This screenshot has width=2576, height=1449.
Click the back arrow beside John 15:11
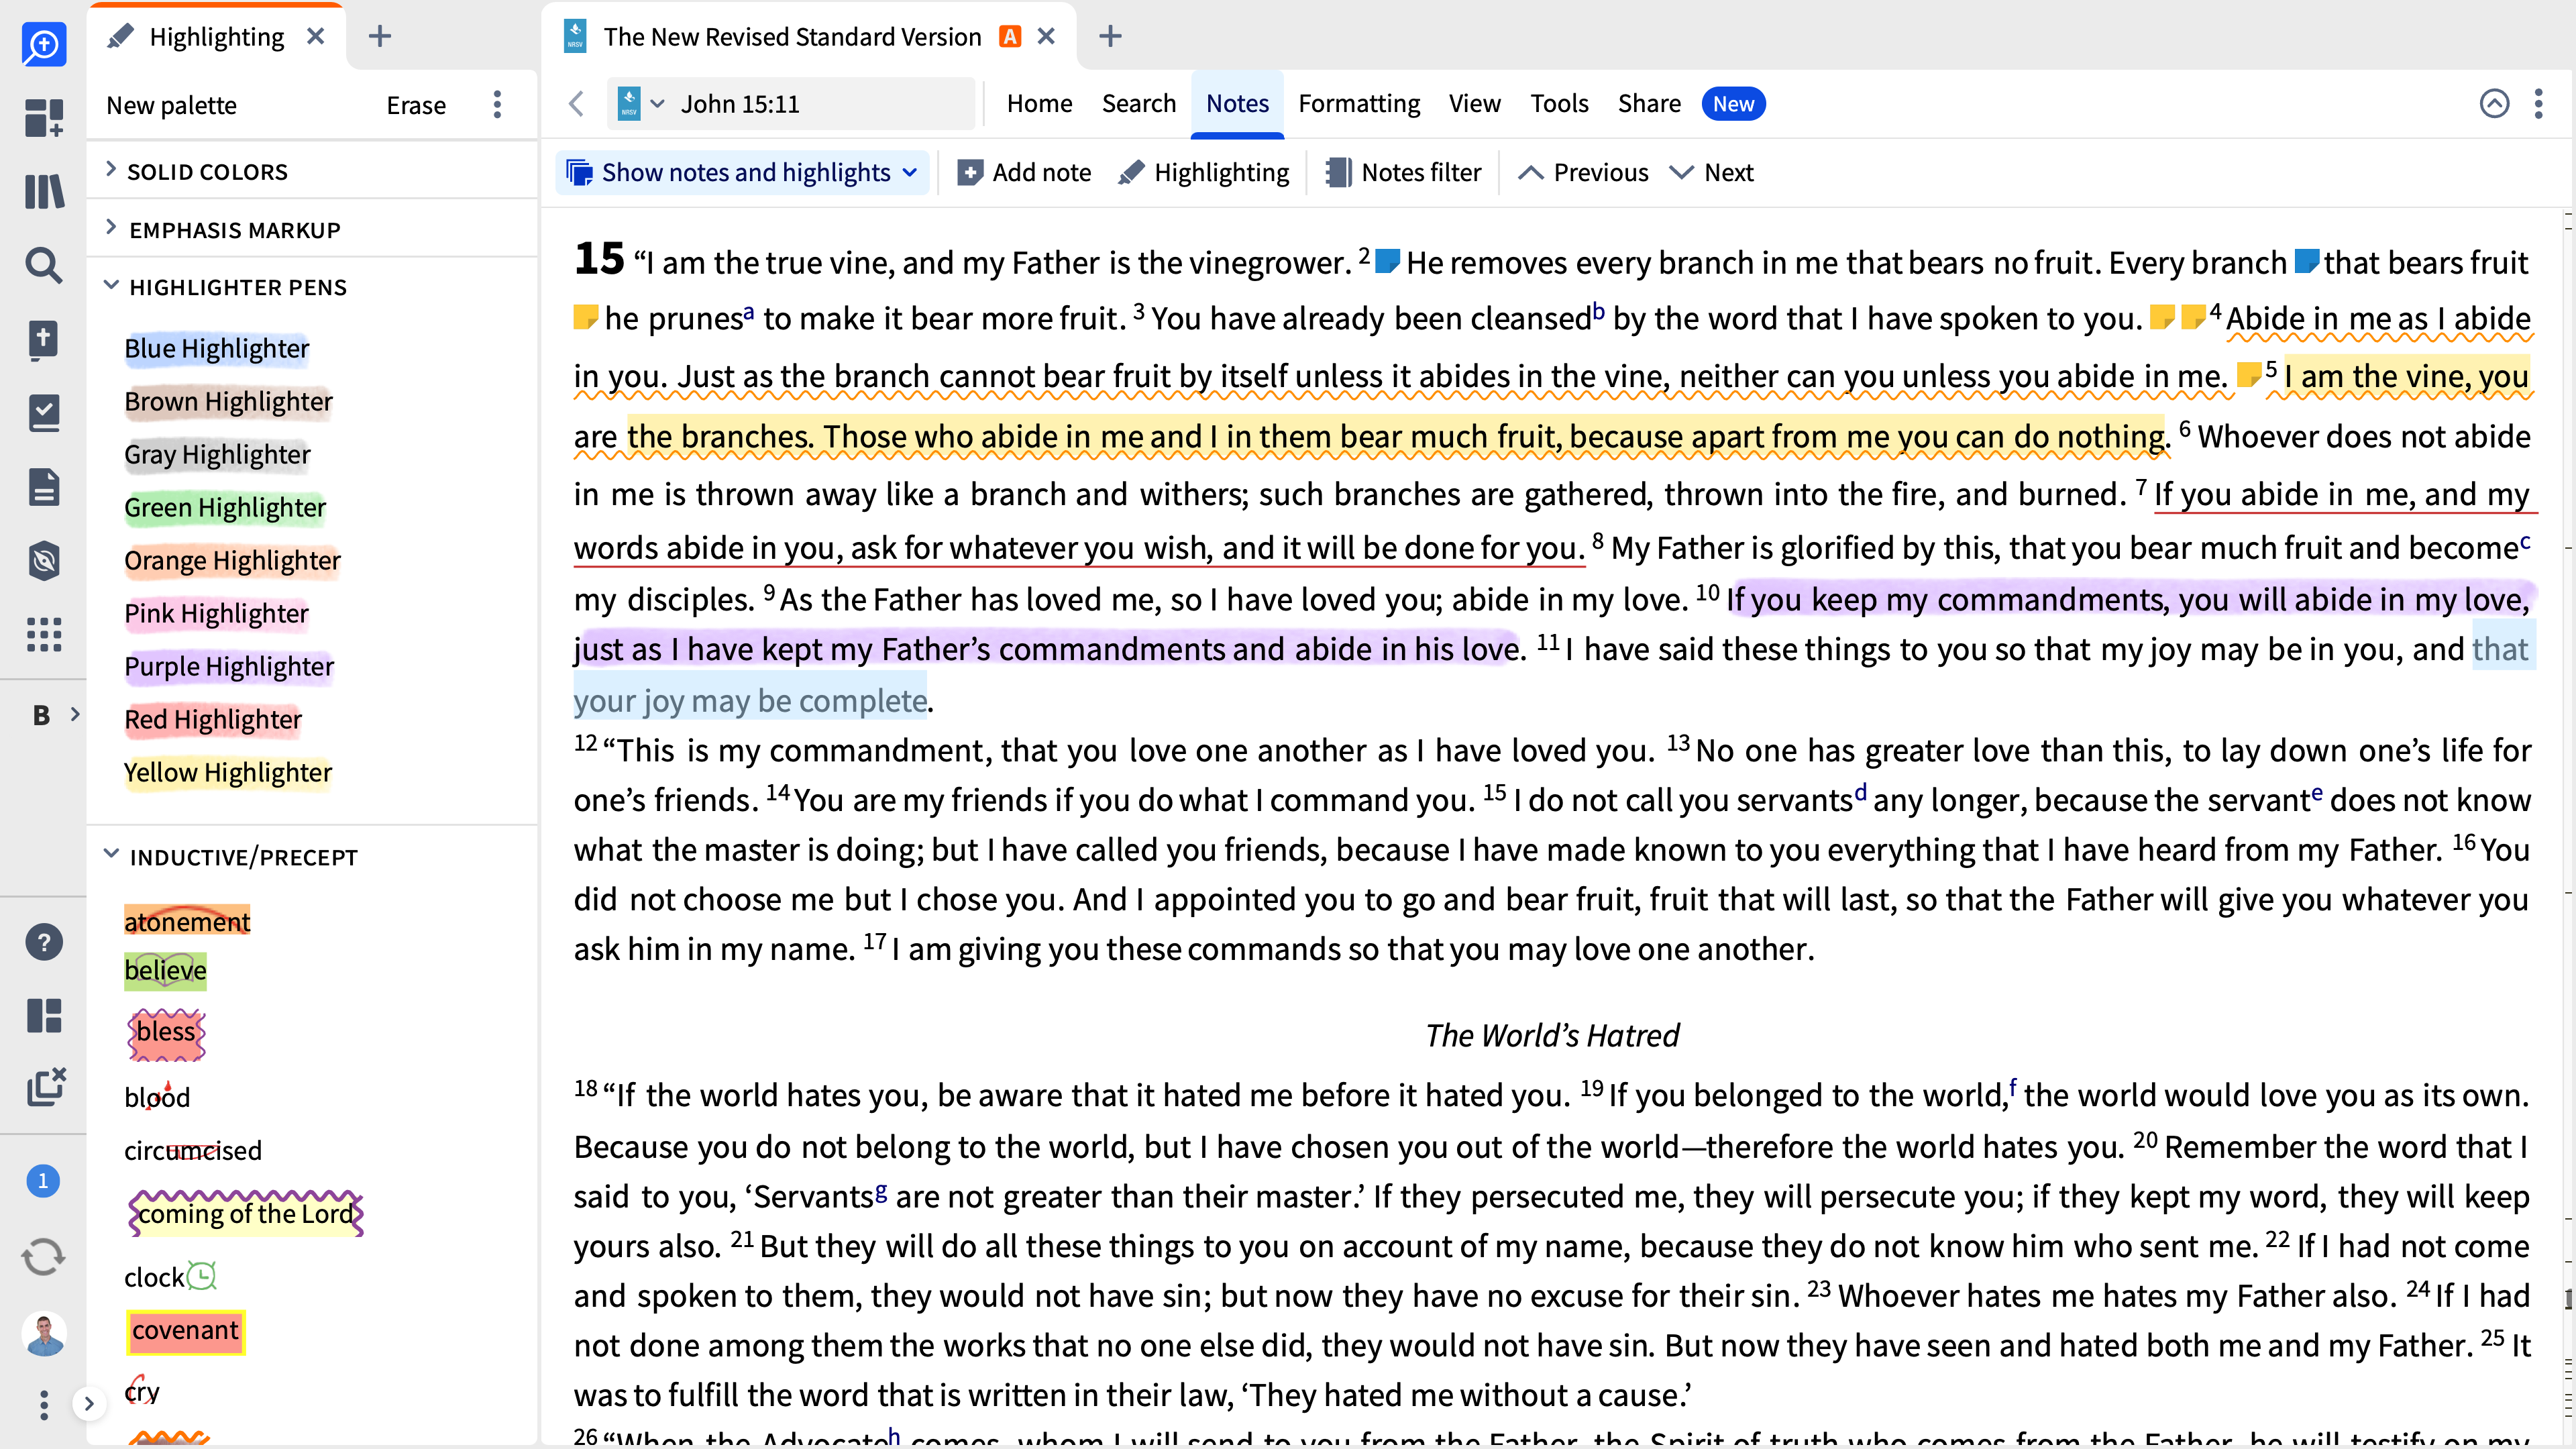(576, 103)
